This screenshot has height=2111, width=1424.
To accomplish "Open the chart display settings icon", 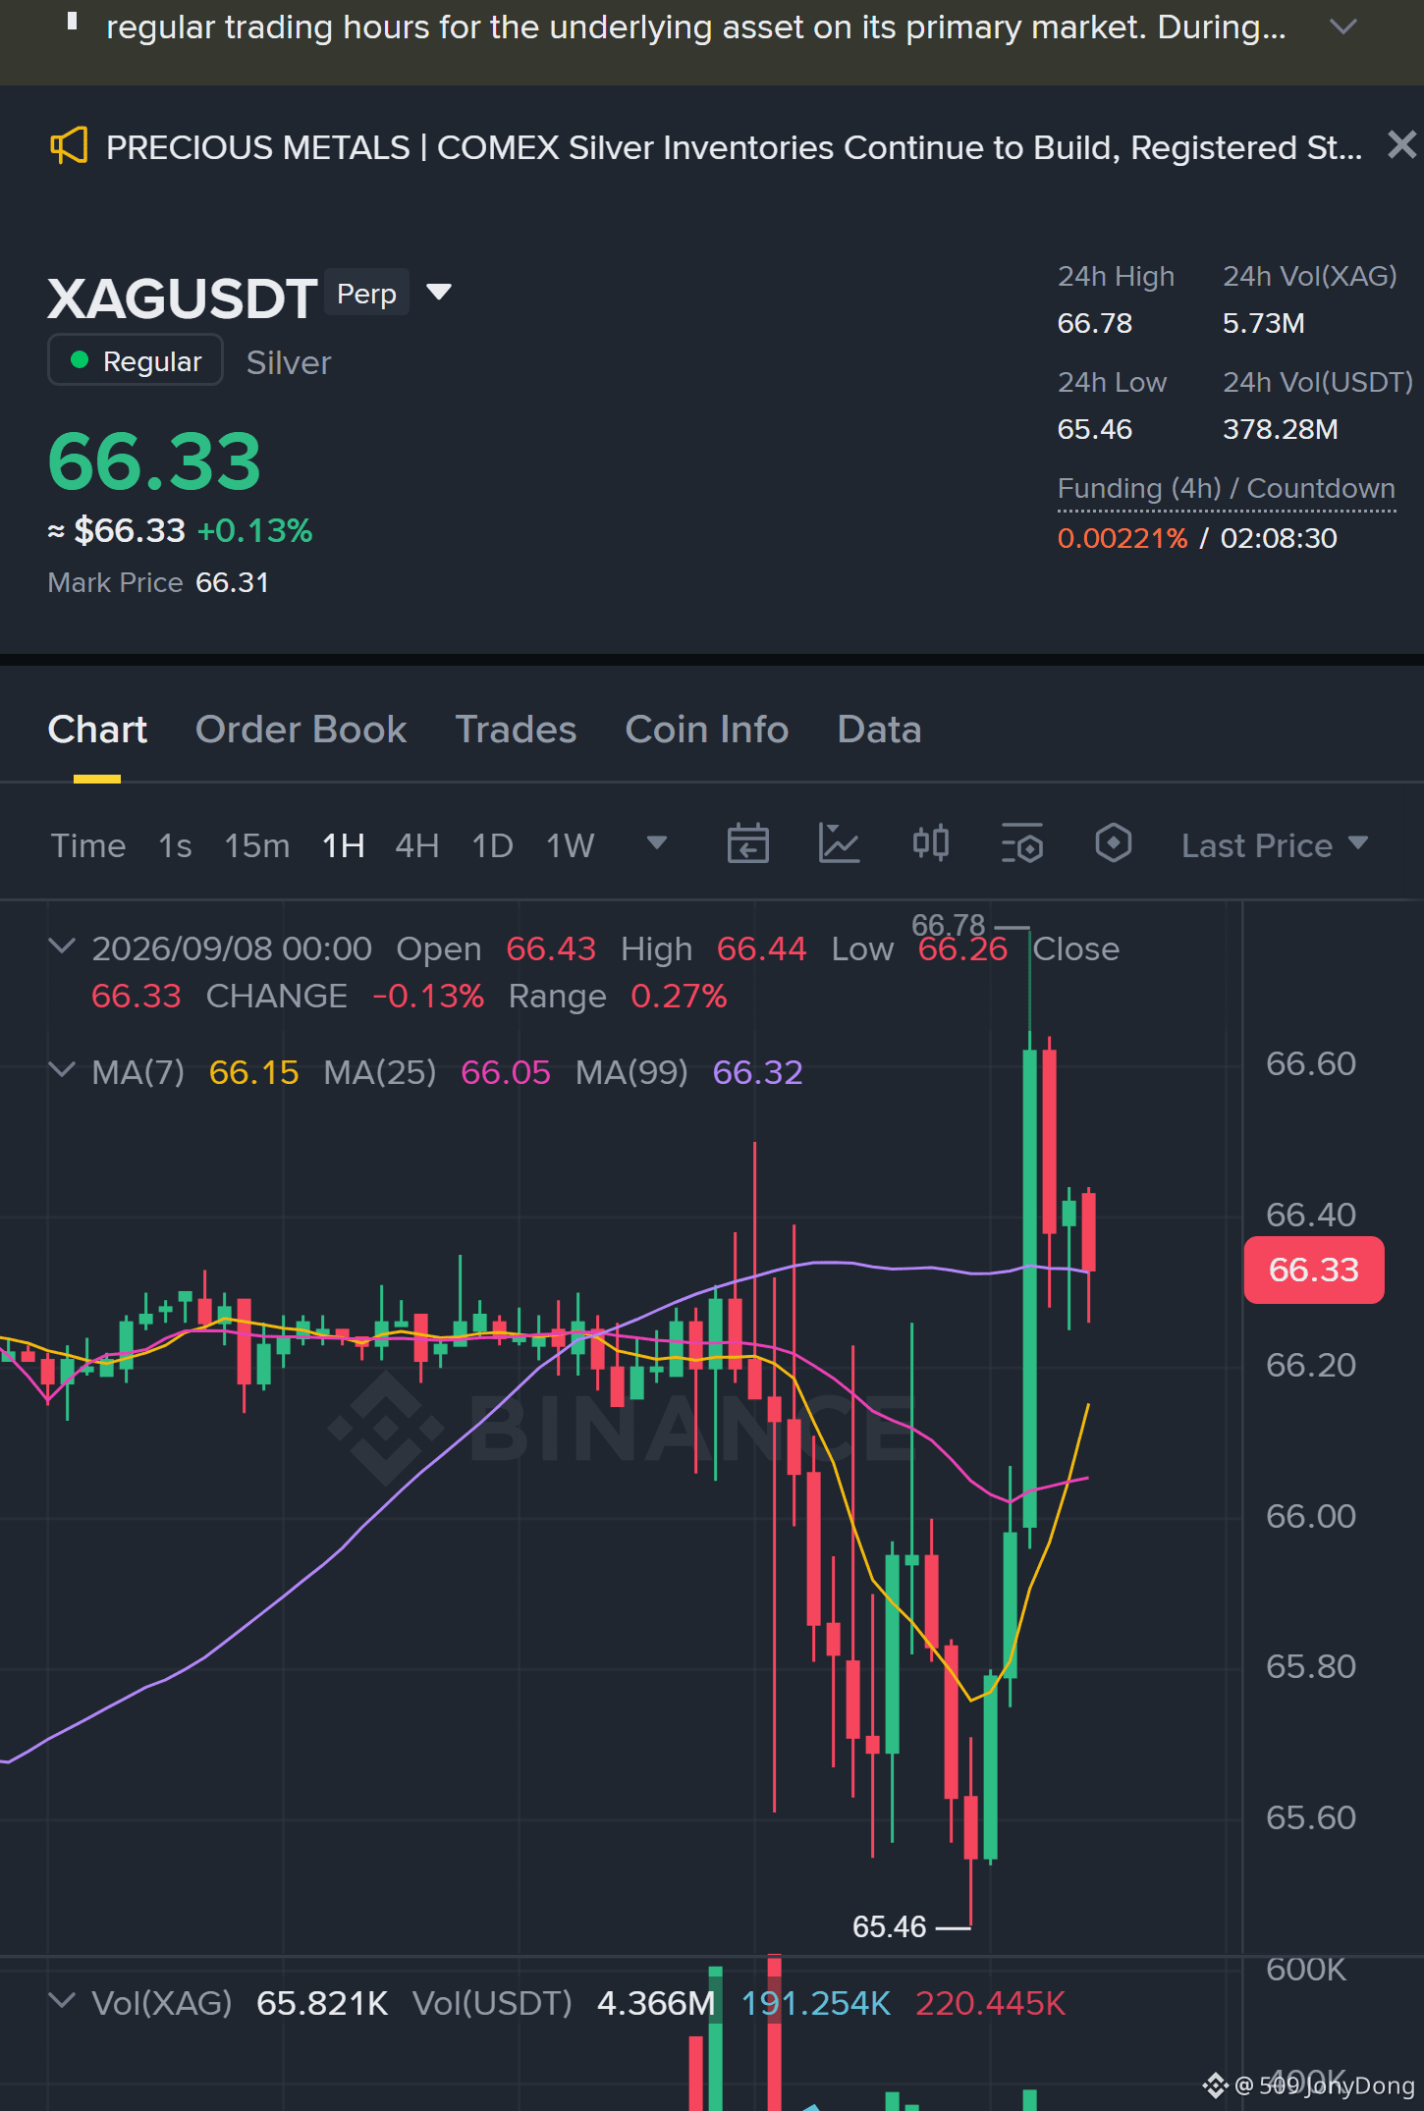I will (1021, 844).
